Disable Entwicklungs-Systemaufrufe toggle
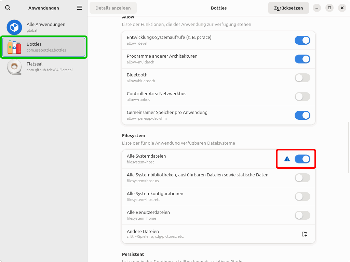350x262 pixels. point(302,40)
